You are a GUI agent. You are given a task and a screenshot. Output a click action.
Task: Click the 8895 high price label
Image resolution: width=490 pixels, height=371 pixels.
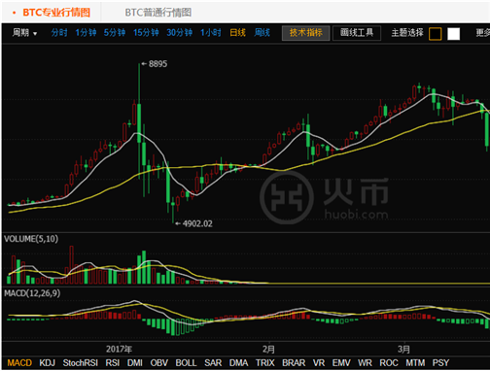[157, 64]
